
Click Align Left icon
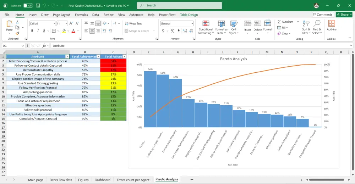86,31
